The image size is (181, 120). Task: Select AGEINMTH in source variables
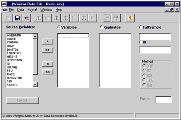click(x=14, y=35)
